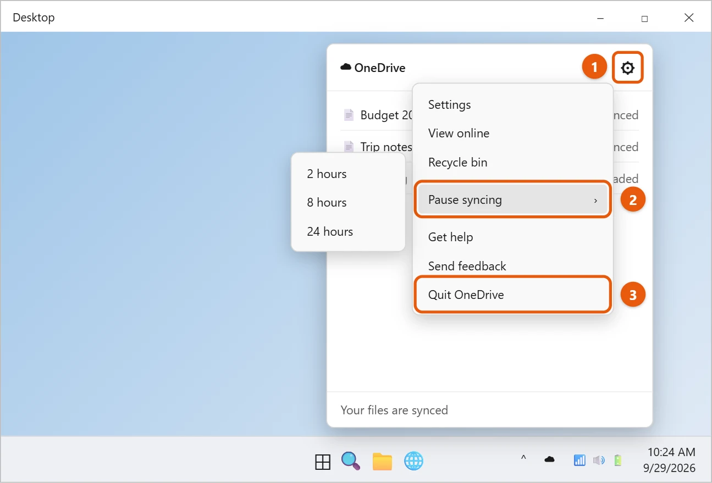
Task: Check the battery tray icon
Action: click(618, 460)
